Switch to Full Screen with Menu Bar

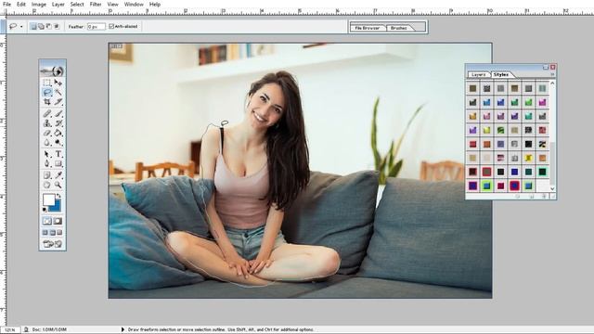coord(52,233)
